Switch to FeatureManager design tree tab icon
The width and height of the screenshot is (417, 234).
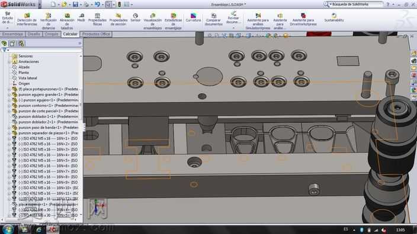(x=4, y=43)
